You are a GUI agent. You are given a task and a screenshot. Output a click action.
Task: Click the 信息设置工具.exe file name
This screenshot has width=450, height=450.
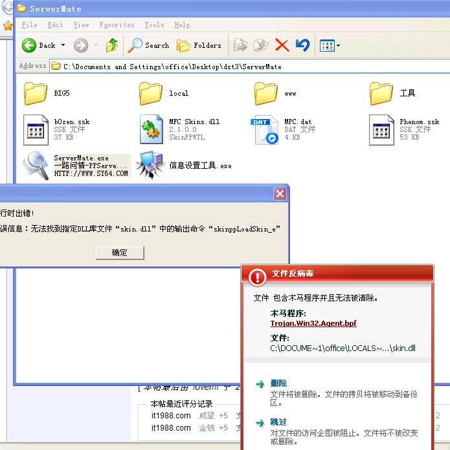tap(200, 166)
